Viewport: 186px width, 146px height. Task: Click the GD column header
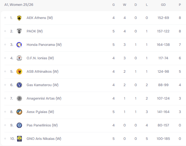163,5
